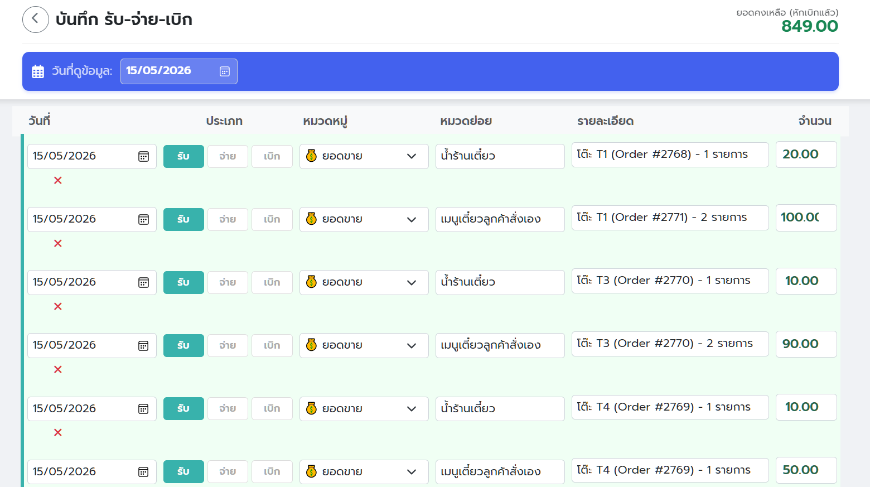Viewport: 870px width, 487px height.
Task: Select รับ for the T3 90.00 row
Action: (x=183, y=345)
